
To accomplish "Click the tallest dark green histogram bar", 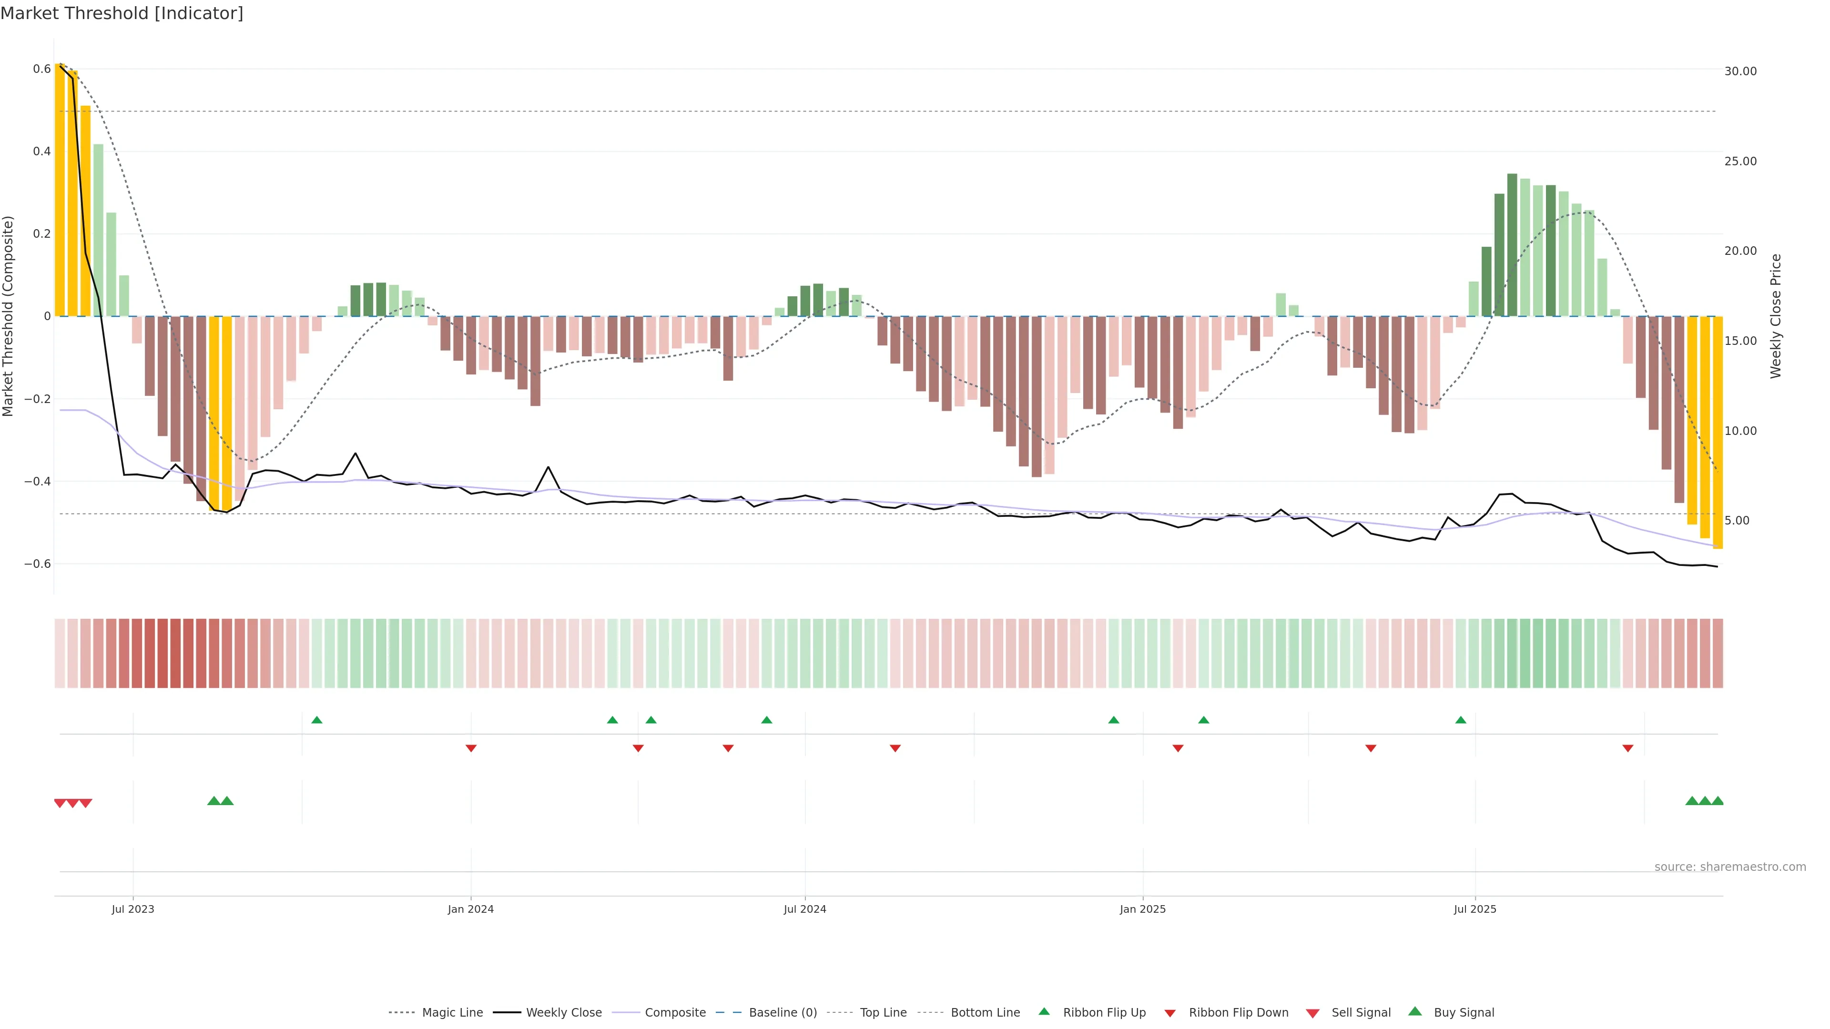I will click(x=1513, y=245).
